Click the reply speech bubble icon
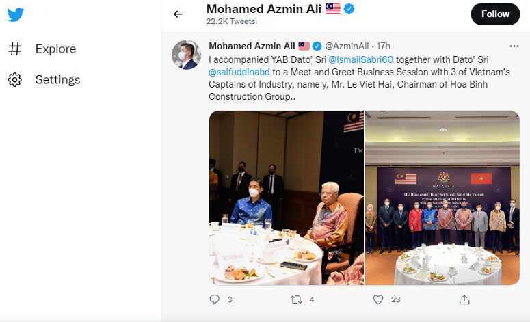 (x=214, y=299)
